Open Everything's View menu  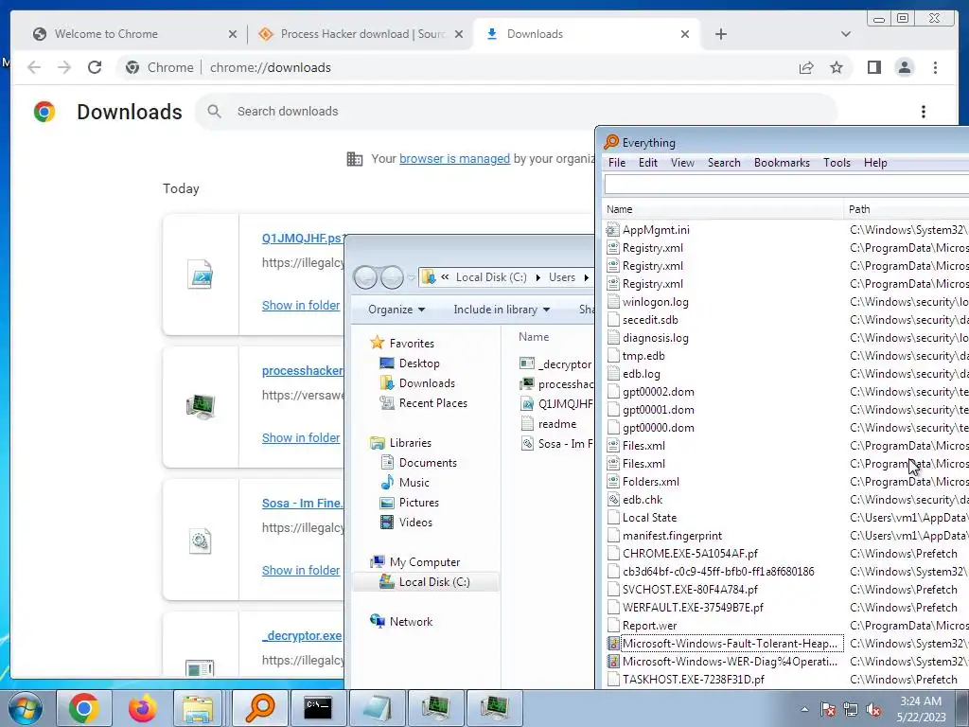coord(682,163)
